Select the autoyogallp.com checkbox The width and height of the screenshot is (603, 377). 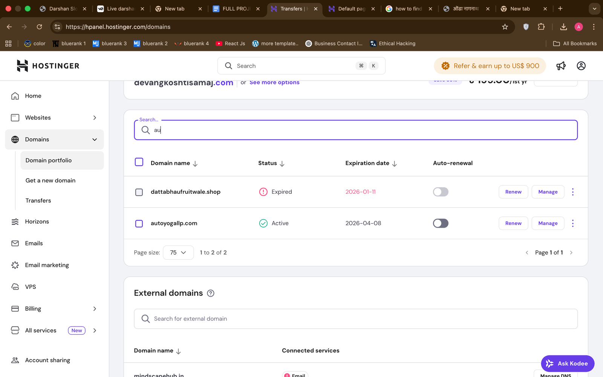pos(139,224)
